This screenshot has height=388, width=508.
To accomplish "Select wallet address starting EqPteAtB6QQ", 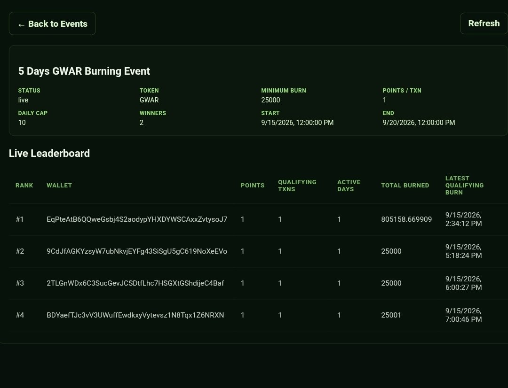I will click(137, 219).
